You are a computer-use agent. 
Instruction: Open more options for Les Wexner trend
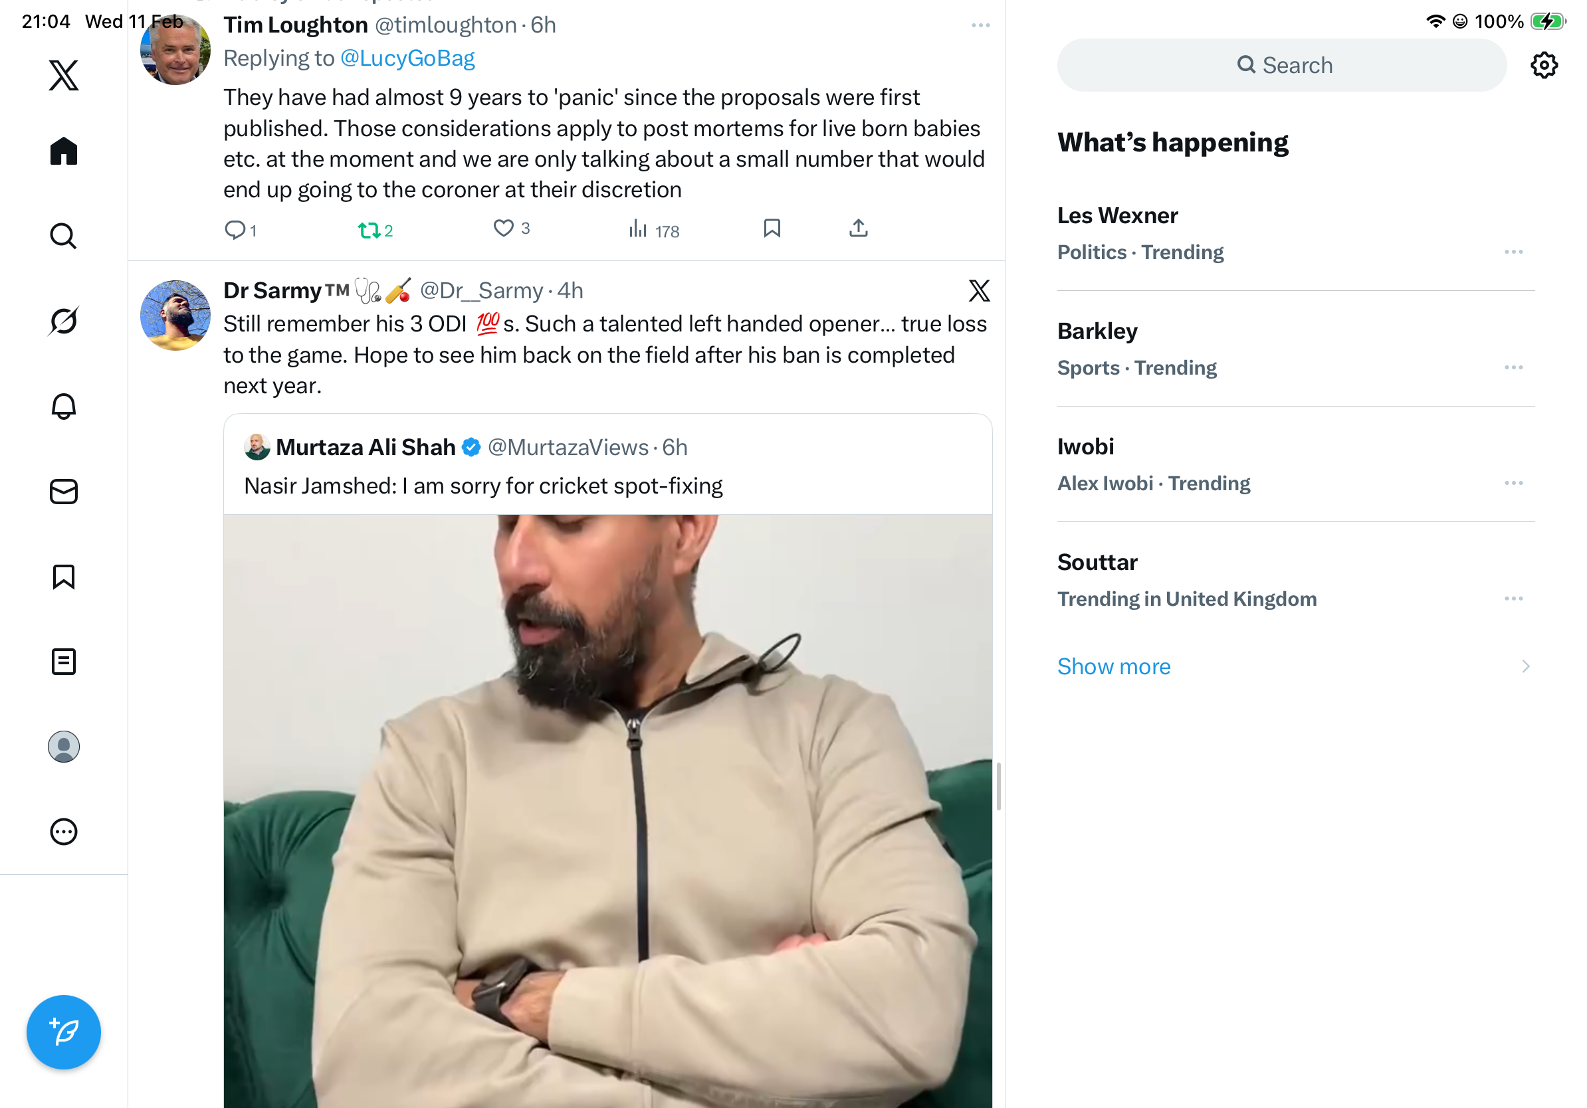[x=1513, y=252]
